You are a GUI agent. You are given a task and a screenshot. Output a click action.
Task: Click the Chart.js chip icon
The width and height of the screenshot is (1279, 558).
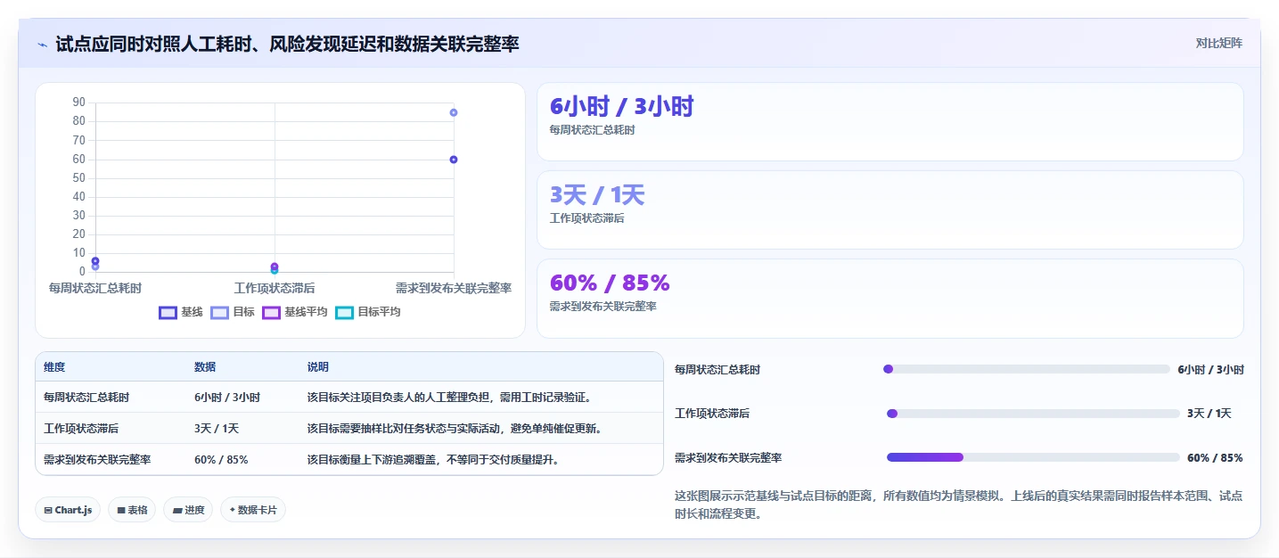[x=48, y=510]
